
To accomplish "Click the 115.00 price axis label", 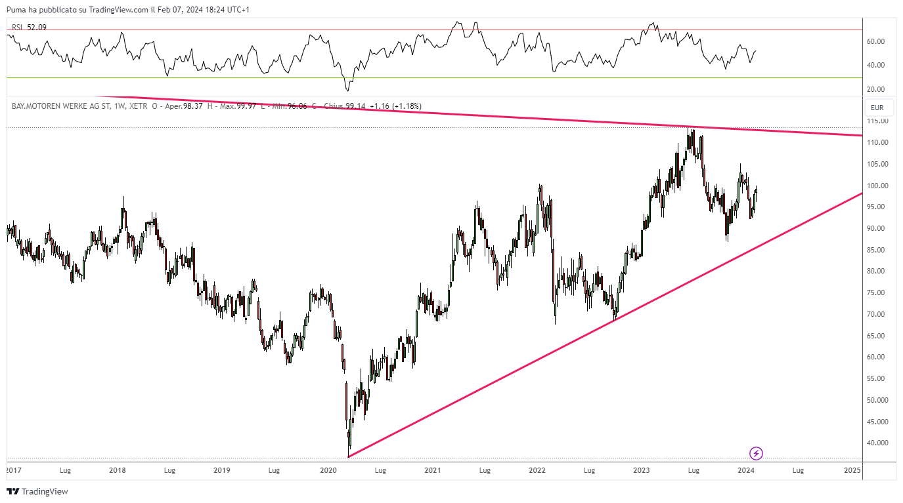I will [878, 121].
